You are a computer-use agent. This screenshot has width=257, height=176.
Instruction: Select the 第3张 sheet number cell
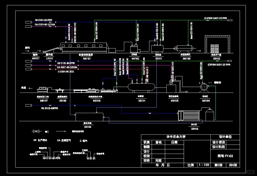tap(219, 165)
